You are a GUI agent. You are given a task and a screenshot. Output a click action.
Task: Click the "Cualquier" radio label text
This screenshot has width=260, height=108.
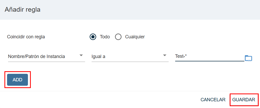(x=135, y=37)
